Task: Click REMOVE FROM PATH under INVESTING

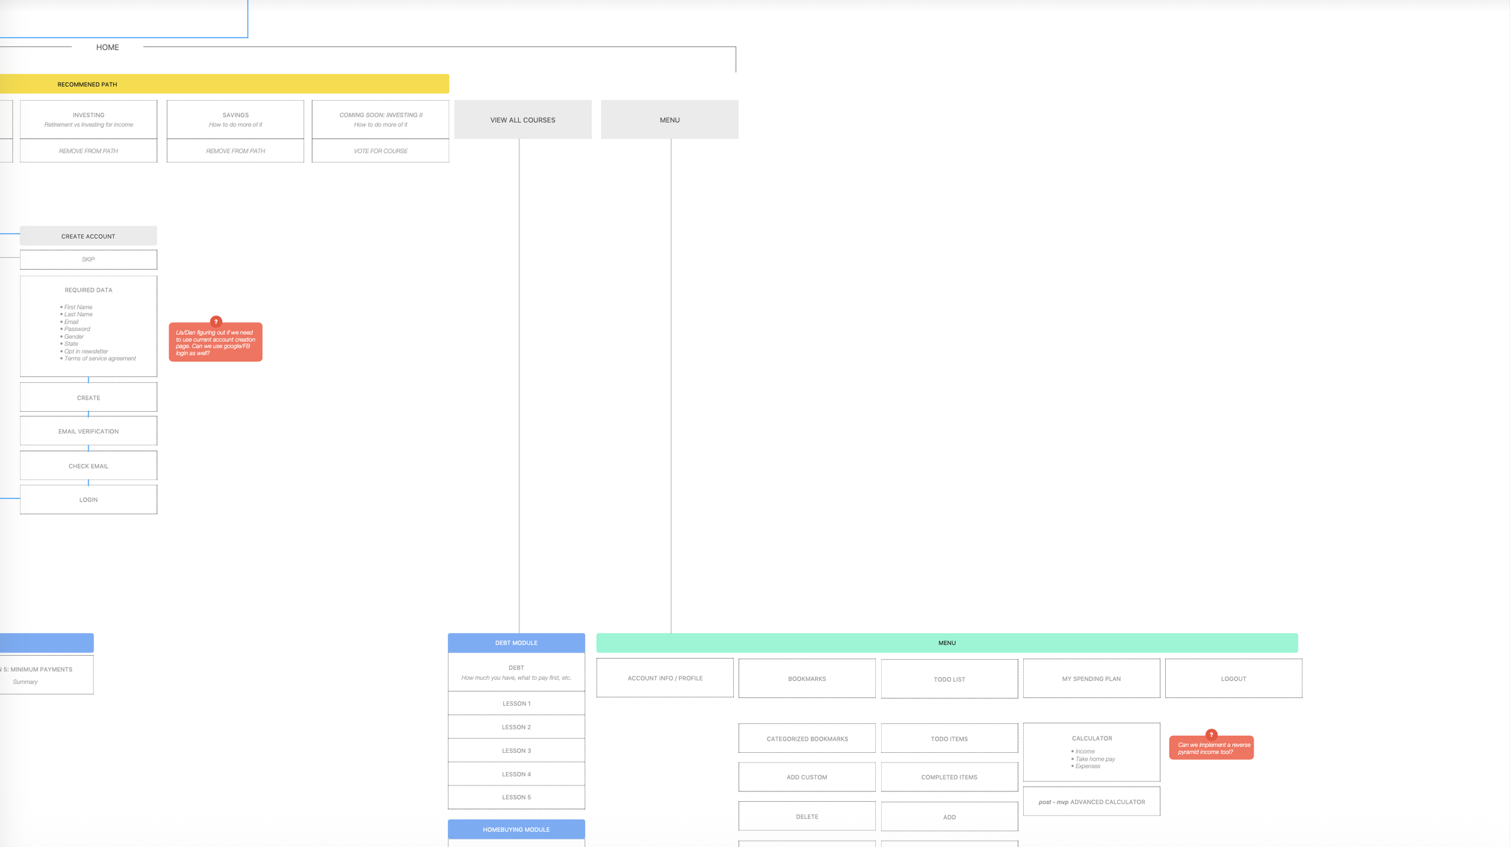Action: tap(88, 151)
